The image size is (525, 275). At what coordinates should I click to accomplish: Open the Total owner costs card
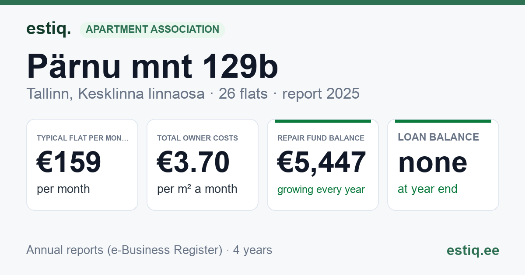[203, 165]
